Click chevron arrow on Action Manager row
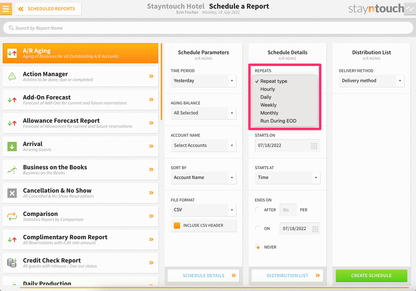The width and height of the screenshot is (416, 291). coord(151,76)
